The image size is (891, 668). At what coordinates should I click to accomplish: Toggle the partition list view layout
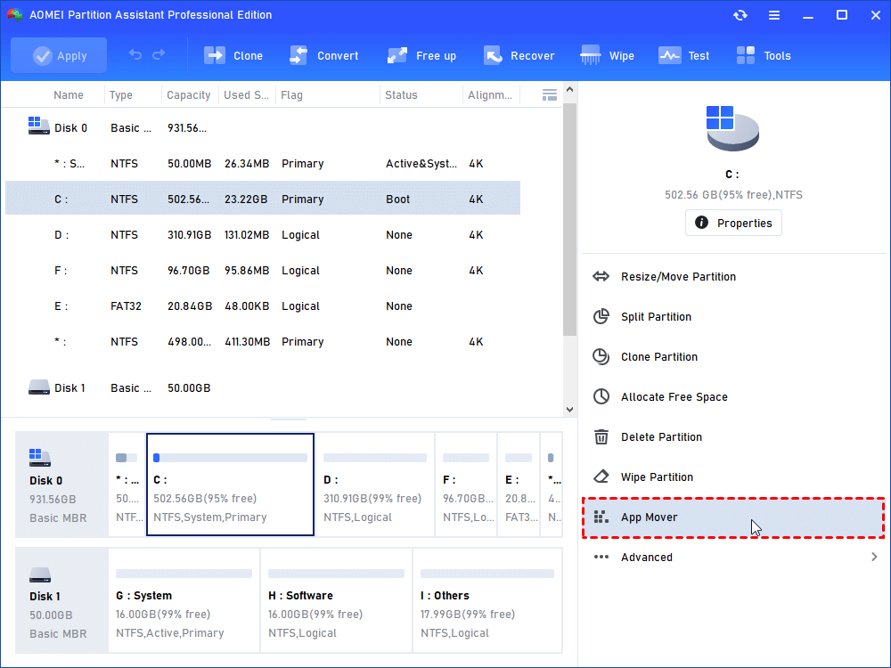550,94
